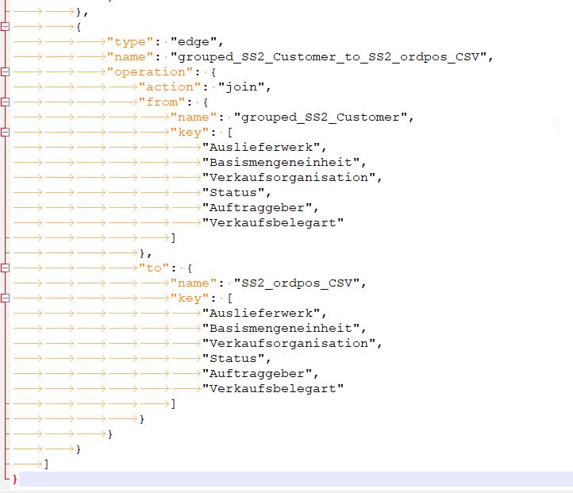The width and height of the screenshot is (573, 493).
Task: Click the final red closing brace
Action: coord(14,480)
